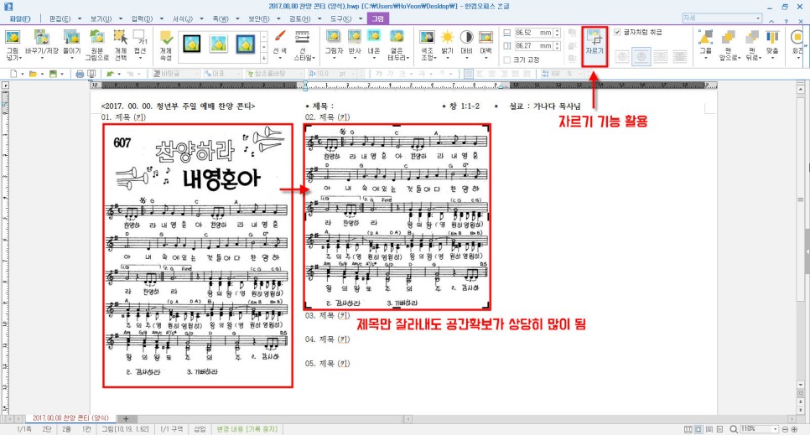Open the 검토(H) review menu
Screen dimensions: 810x435
(299, 18)
